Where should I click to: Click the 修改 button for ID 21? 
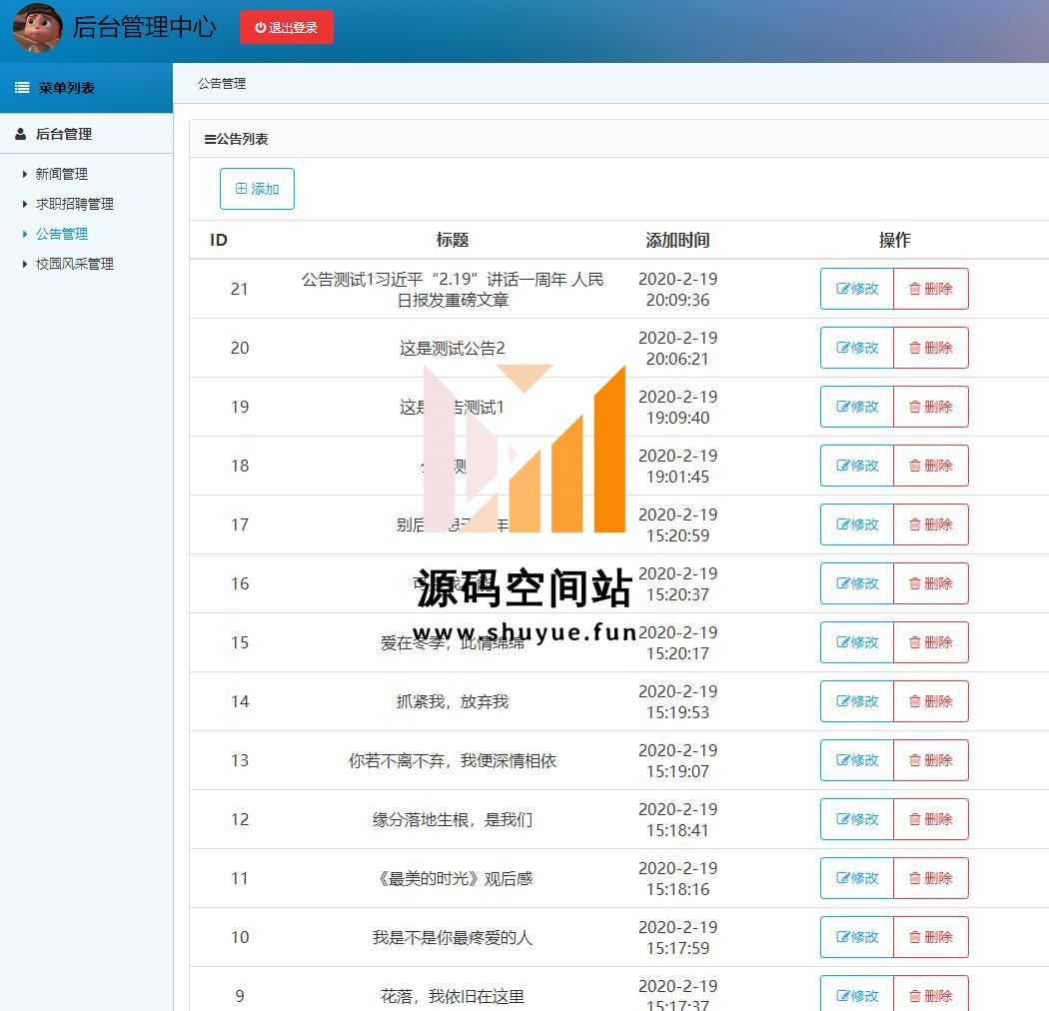pos(857,289)
